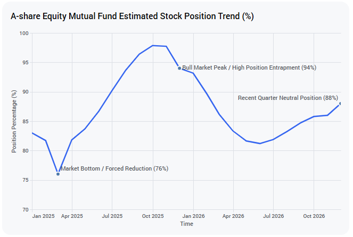Viewport: 353px width, 237px height.
Task: Click the Oct 2025 axis label
Action: tap(153, 216)
